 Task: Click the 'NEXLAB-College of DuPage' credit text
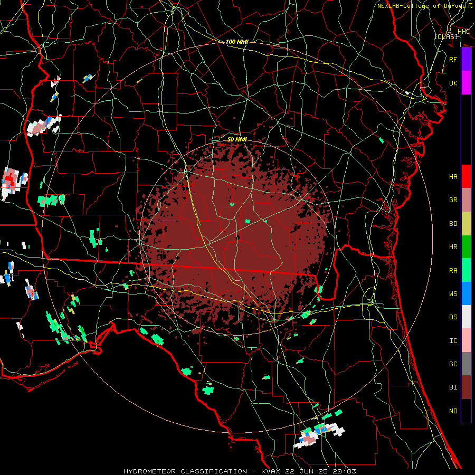click(x=422, y=6)
